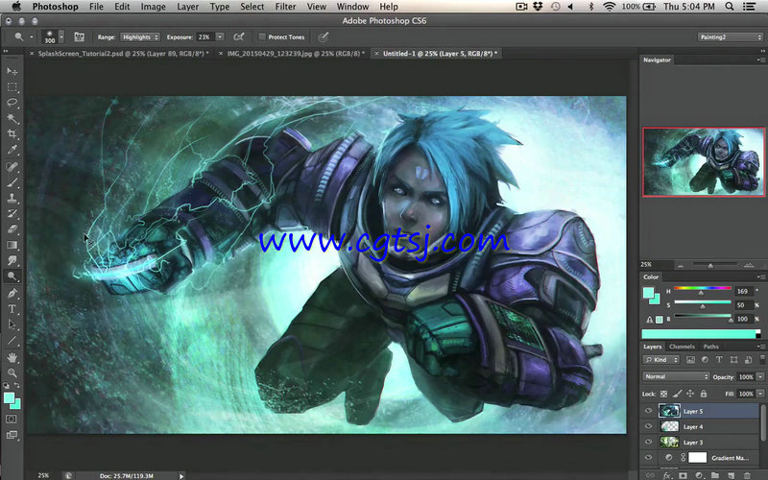Toggle Quick Mask mode
The height and width of the screenshot is (480, 768).
[x=12, y=420]
